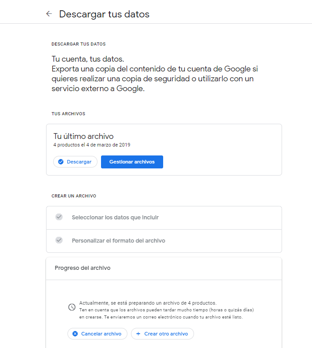This screenshot has height=348, width=312.
Task: Click the blue checkmark icon in the Descargar button
Action: pos(61,162)
